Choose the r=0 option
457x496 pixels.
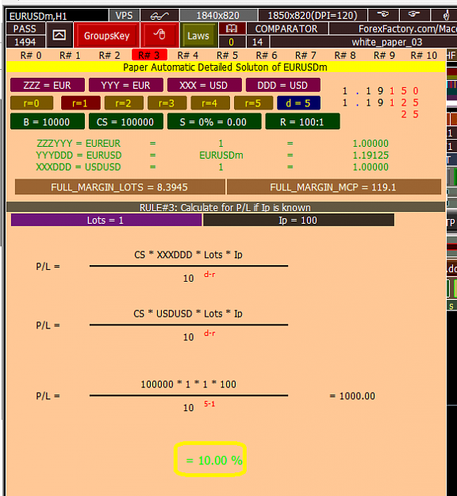click(32, 103)
